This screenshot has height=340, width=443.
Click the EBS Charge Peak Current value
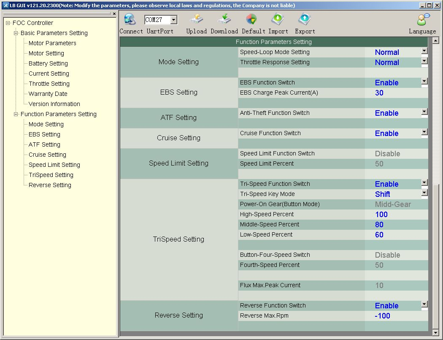point(379,93)
